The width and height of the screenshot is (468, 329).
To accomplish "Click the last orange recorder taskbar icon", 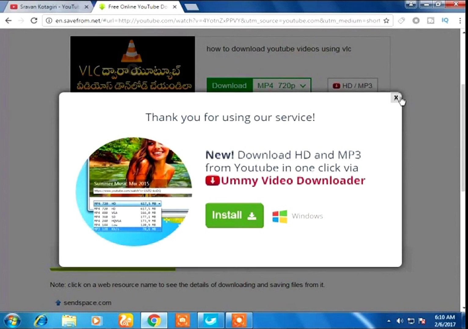I will [x=239, y=321].
